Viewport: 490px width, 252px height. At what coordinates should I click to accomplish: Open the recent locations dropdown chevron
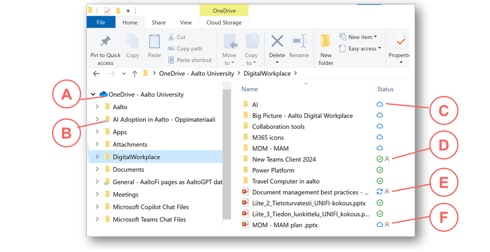(124, 74)
